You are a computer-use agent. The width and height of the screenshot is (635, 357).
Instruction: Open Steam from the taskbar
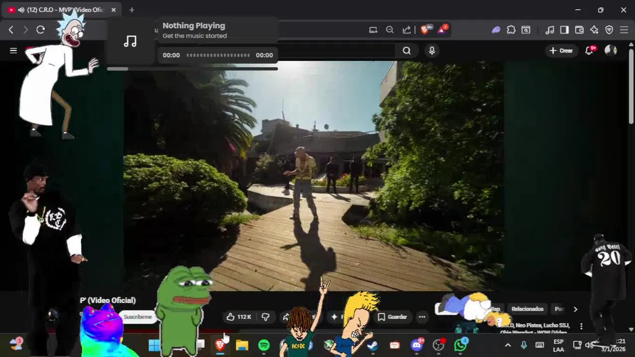pos(373,345)
